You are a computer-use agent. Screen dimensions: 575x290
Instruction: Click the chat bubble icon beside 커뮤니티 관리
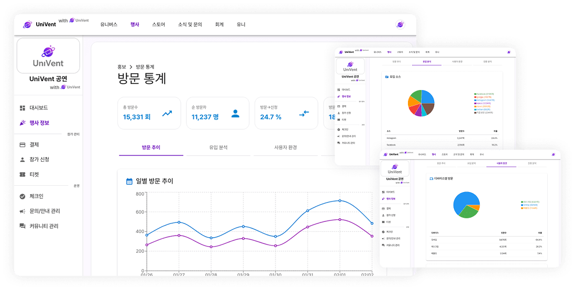(x=23, y=226)
